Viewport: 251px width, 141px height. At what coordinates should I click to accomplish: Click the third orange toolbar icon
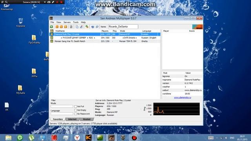65,27
